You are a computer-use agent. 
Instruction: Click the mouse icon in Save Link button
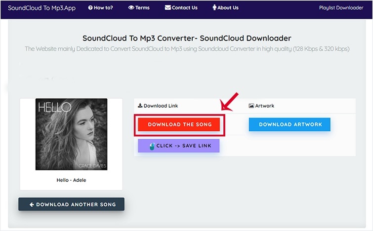(x=152, y=146)
